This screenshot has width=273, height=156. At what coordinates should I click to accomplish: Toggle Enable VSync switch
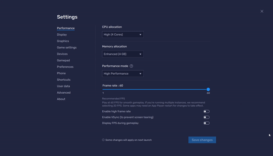pos(206,117)
